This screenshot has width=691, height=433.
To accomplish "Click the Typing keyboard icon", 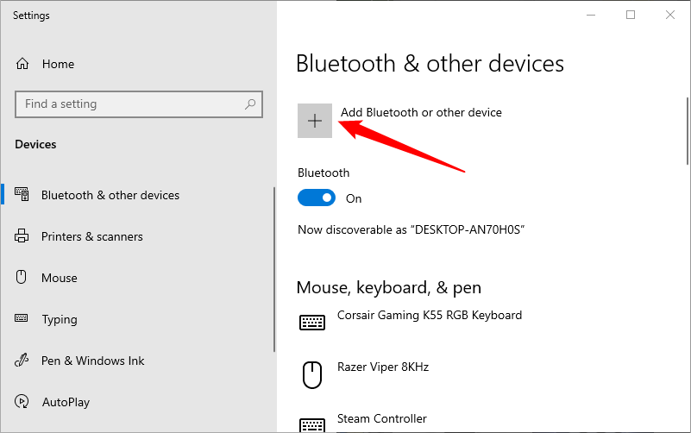I will [23, 319].
